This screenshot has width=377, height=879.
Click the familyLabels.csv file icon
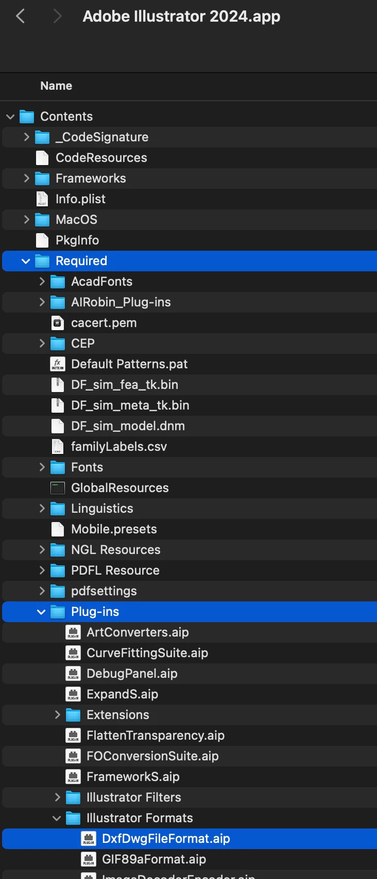[x=58, y=447]
